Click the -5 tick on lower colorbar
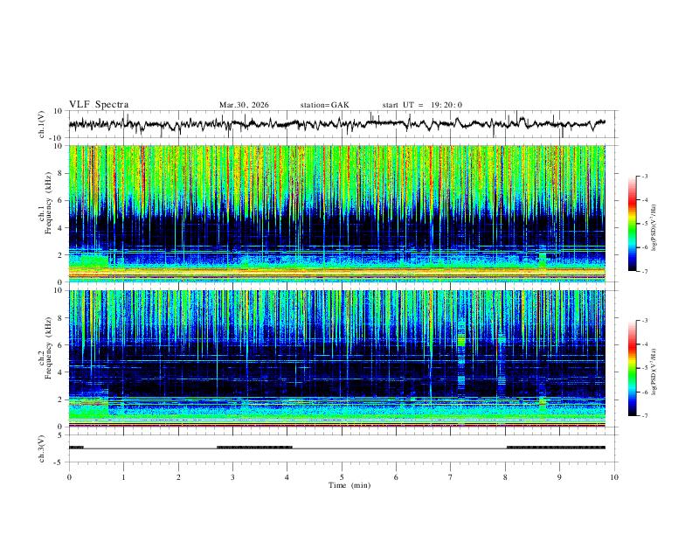This screenshot has width=692, height=535. [x=644, y=368]
